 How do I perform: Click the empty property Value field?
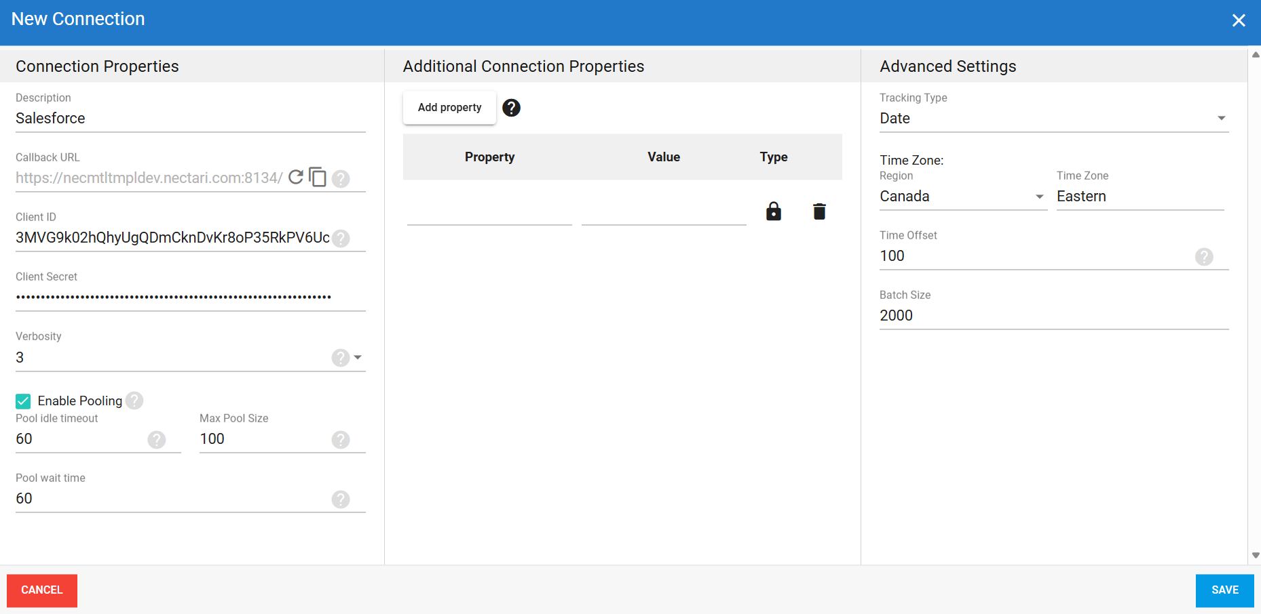click(x=664, y=213)
